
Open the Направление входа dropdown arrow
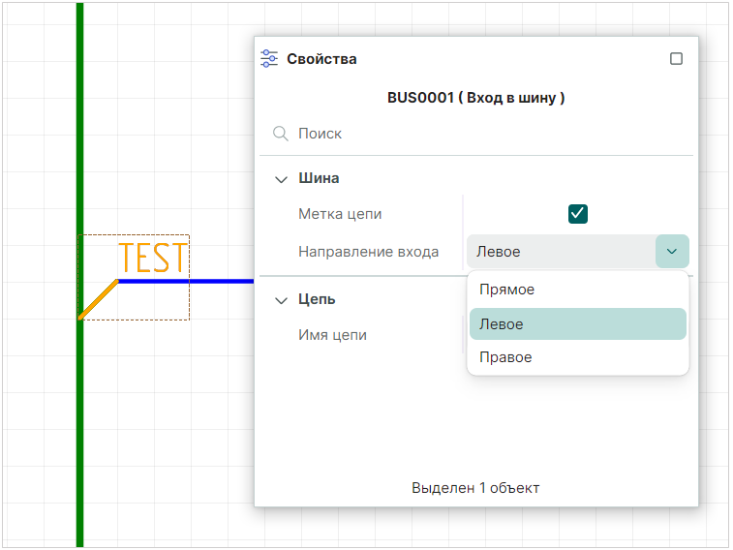click(x=672, y=252)
